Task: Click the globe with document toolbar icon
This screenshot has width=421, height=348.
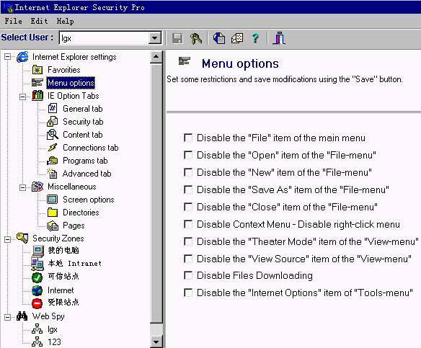Action: (x=219, y=38)
